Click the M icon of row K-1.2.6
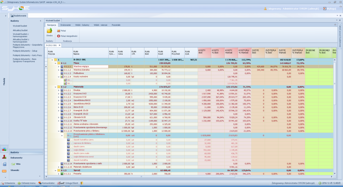 (x=62, y=107)
